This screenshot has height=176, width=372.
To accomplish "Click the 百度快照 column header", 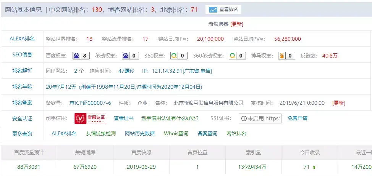I will 141,153.
